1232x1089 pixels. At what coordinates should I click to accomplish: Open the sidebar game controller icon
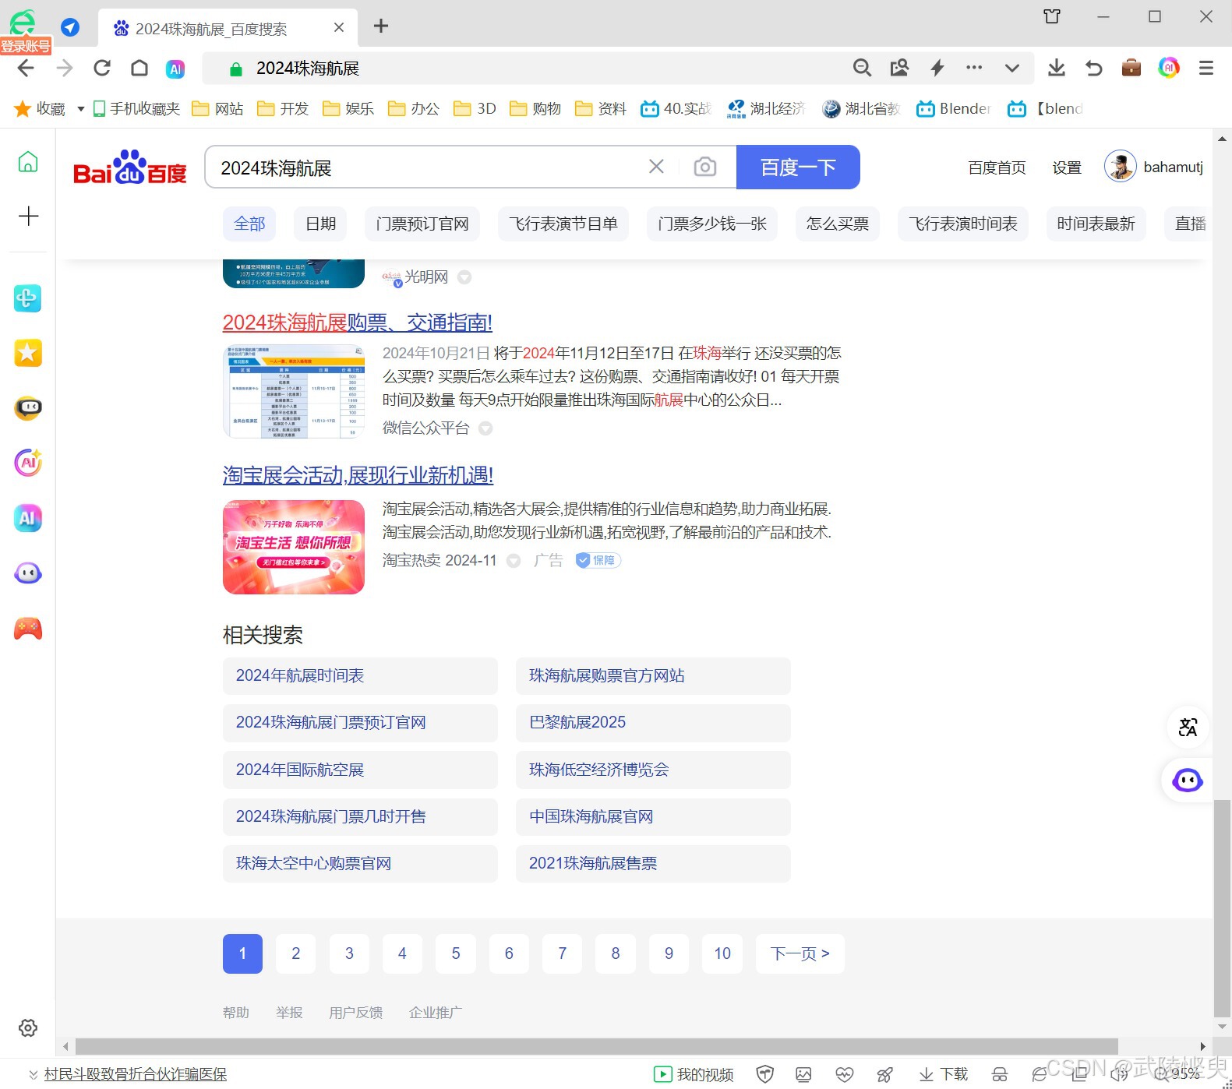[28, 629]
